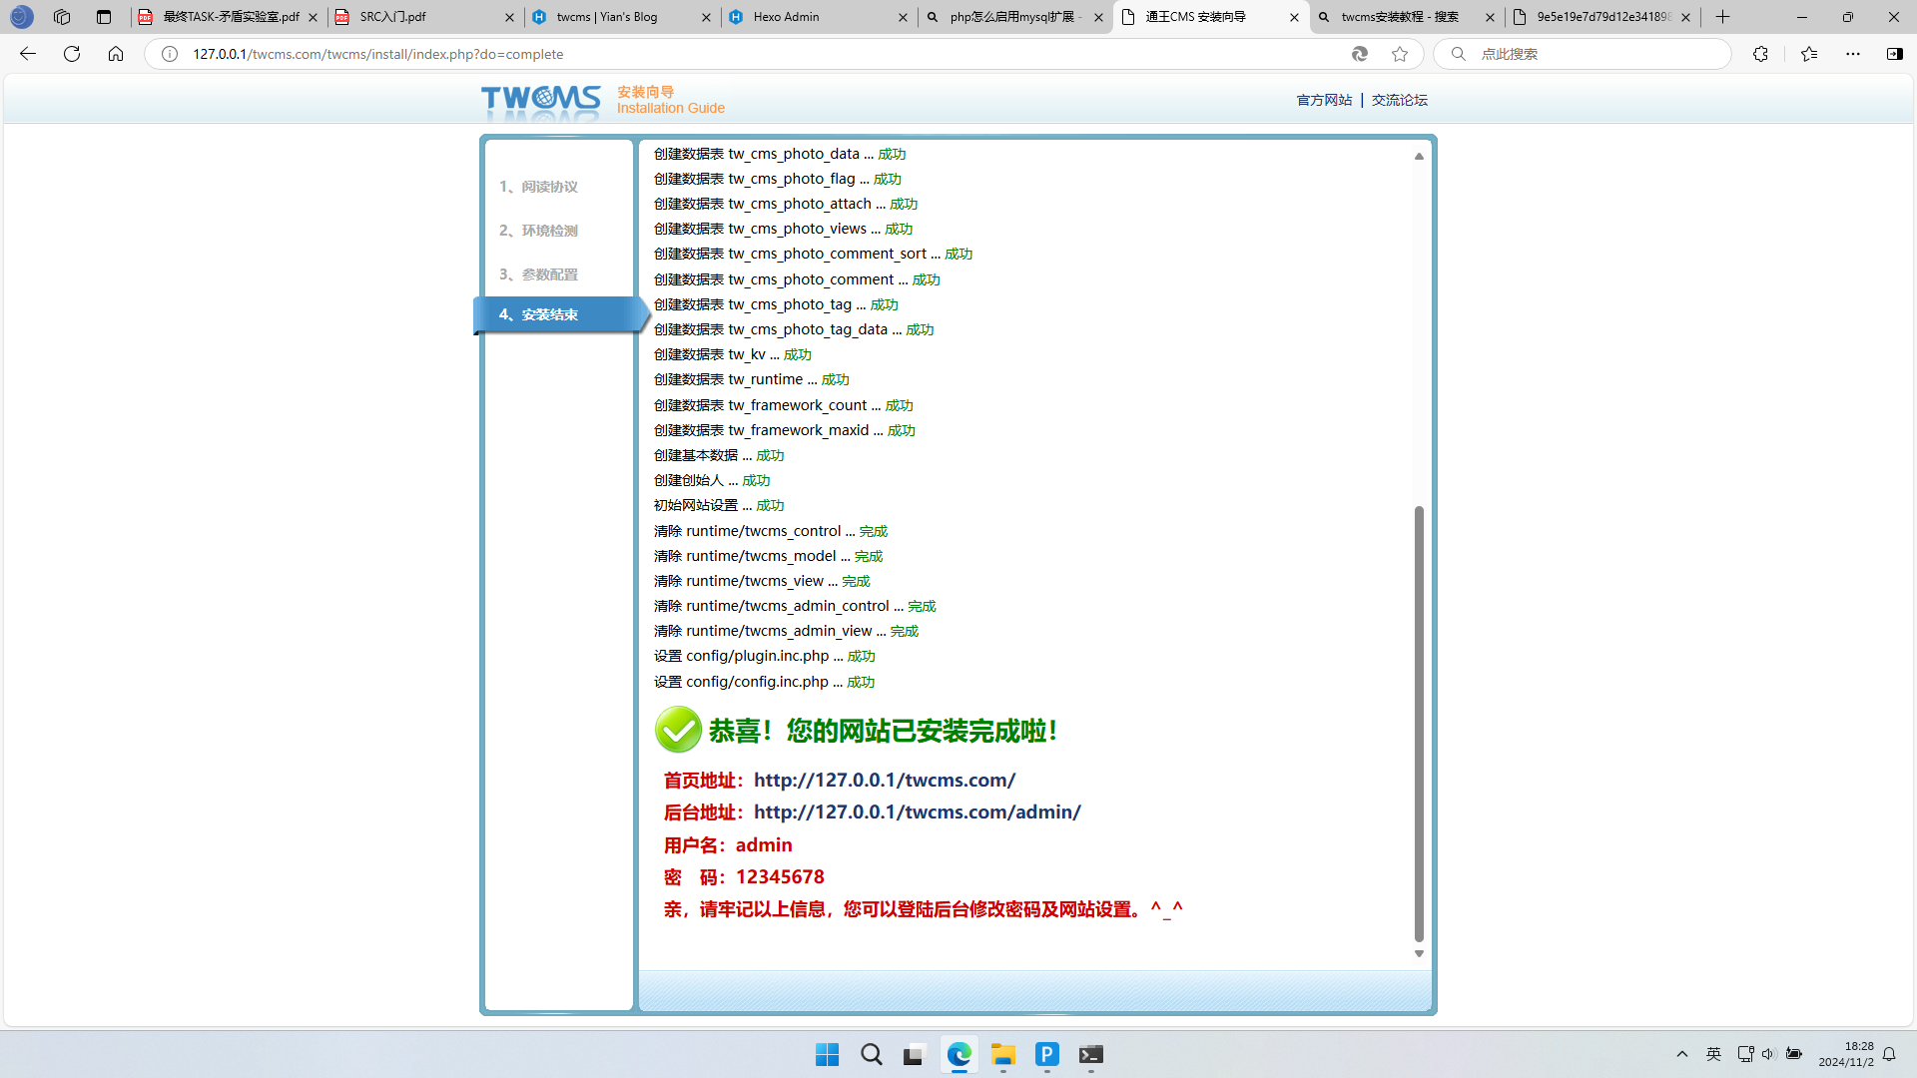Click the browser profile avatar icon
Screen dimensions: 1917x1078
click(x=21, y=17)
